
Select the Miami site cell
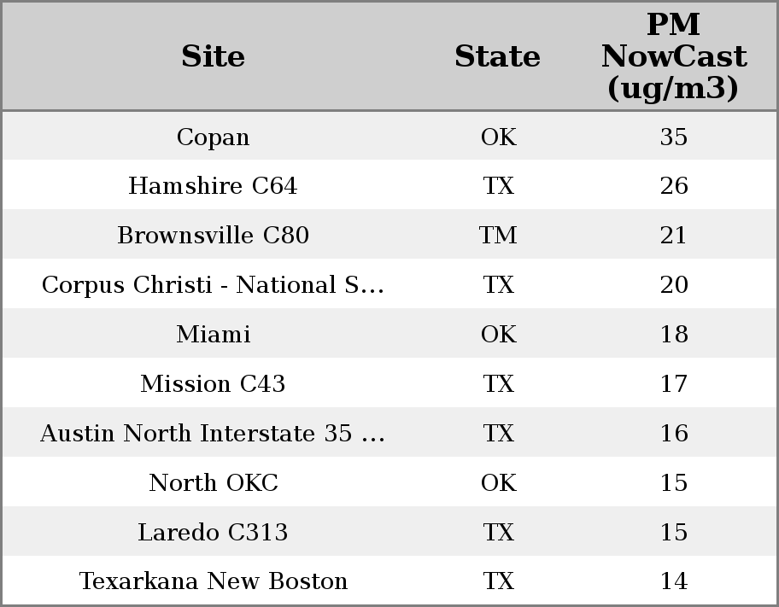click(x=213, y=335)
